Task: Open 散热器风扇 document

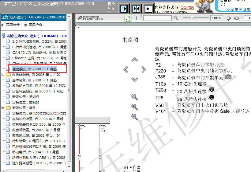Action: pyautogui.click(x=36, y=135)
